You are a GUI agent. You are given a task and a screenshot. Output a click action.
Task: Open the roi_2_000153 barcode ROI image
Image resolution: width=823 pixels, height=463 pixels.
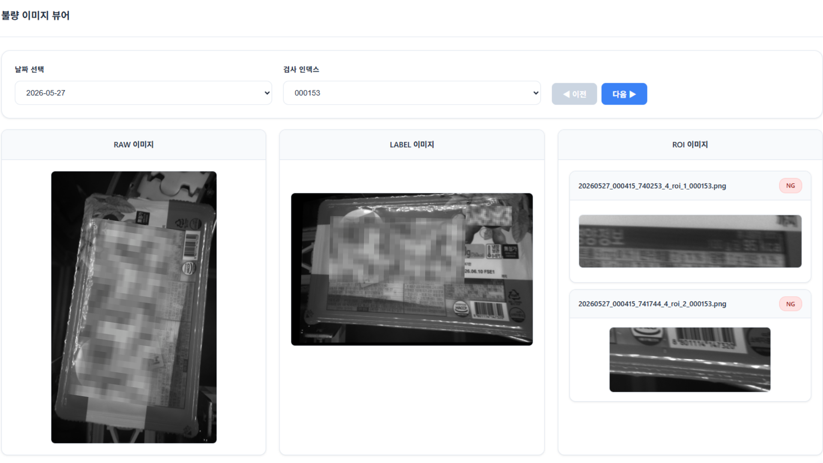[690, 360]
